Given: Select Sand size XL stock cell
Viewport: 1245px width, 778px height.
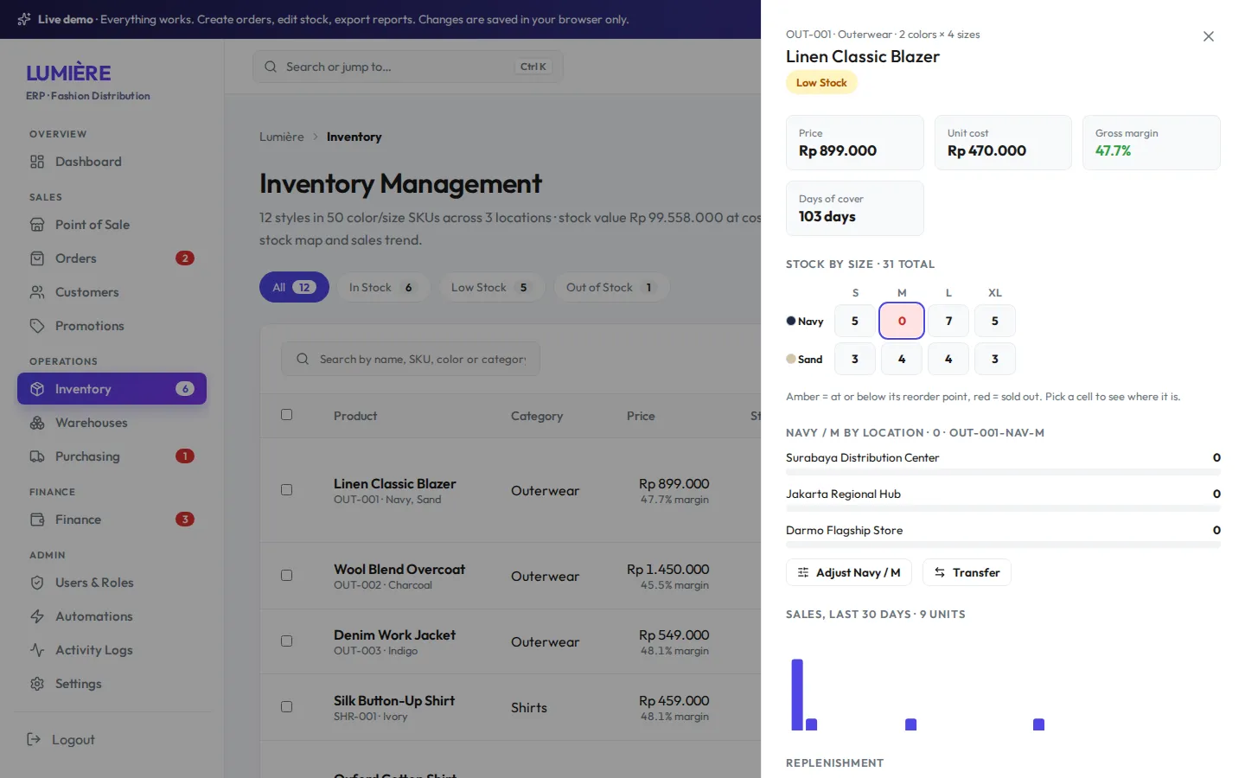Looking at the screenshot, I should coord(995,359).
